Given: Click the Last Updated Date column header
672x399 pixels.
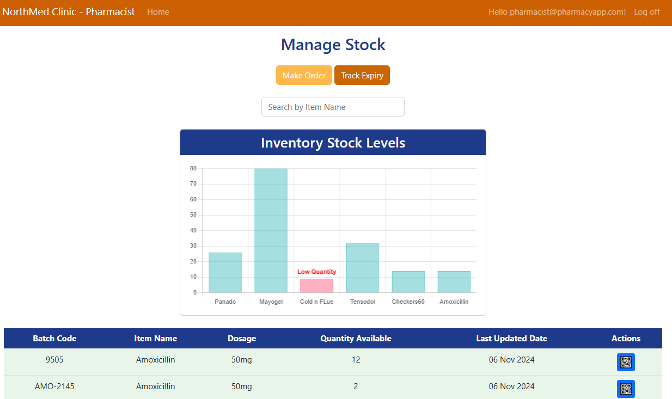Looking at the screenshot, I should point(512,338).
